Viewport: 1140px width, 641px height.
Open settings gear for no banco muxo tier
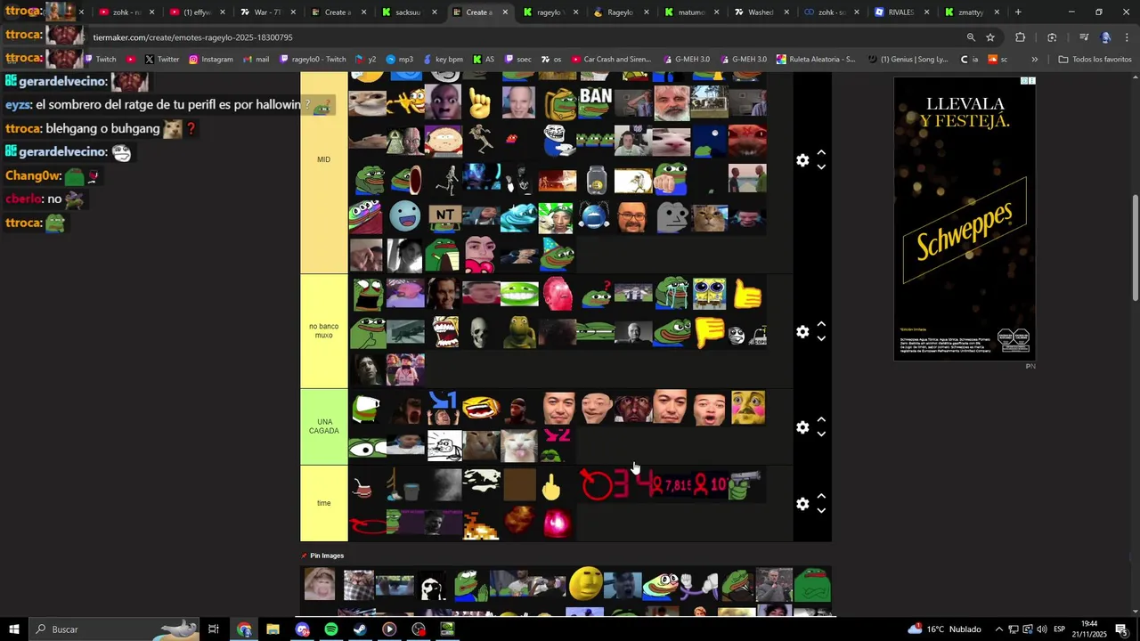802,332
